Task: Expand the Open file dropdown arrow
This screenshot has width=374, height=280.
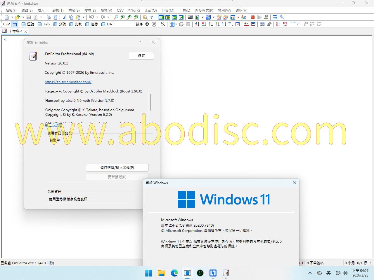Action: 23,17
